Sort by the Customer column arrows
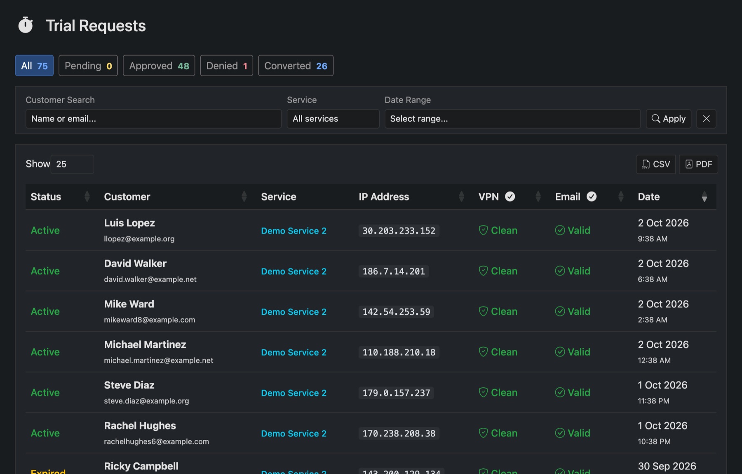 [244, 196]
